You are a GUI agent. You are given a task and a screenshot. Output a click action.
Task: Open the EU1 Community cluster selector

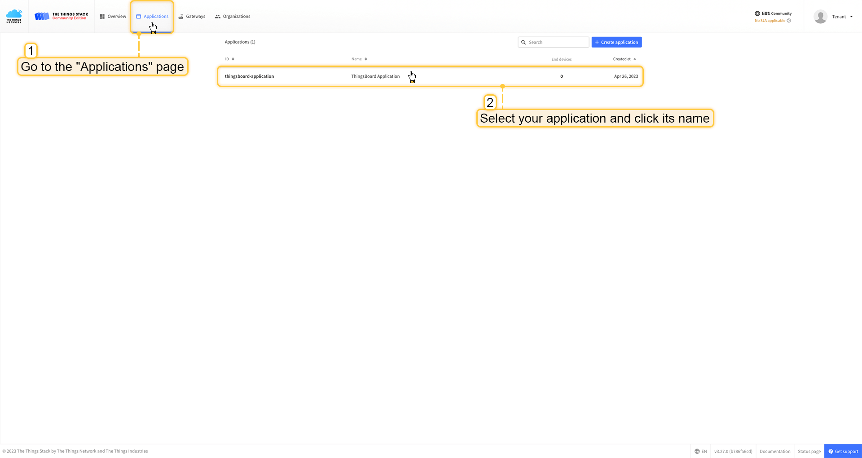(773, 13)
